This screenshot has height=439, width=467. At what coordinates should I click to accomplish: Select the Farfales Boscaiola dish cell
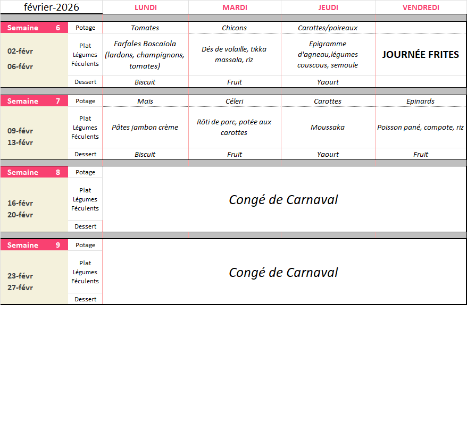click(x=145, y=55)
